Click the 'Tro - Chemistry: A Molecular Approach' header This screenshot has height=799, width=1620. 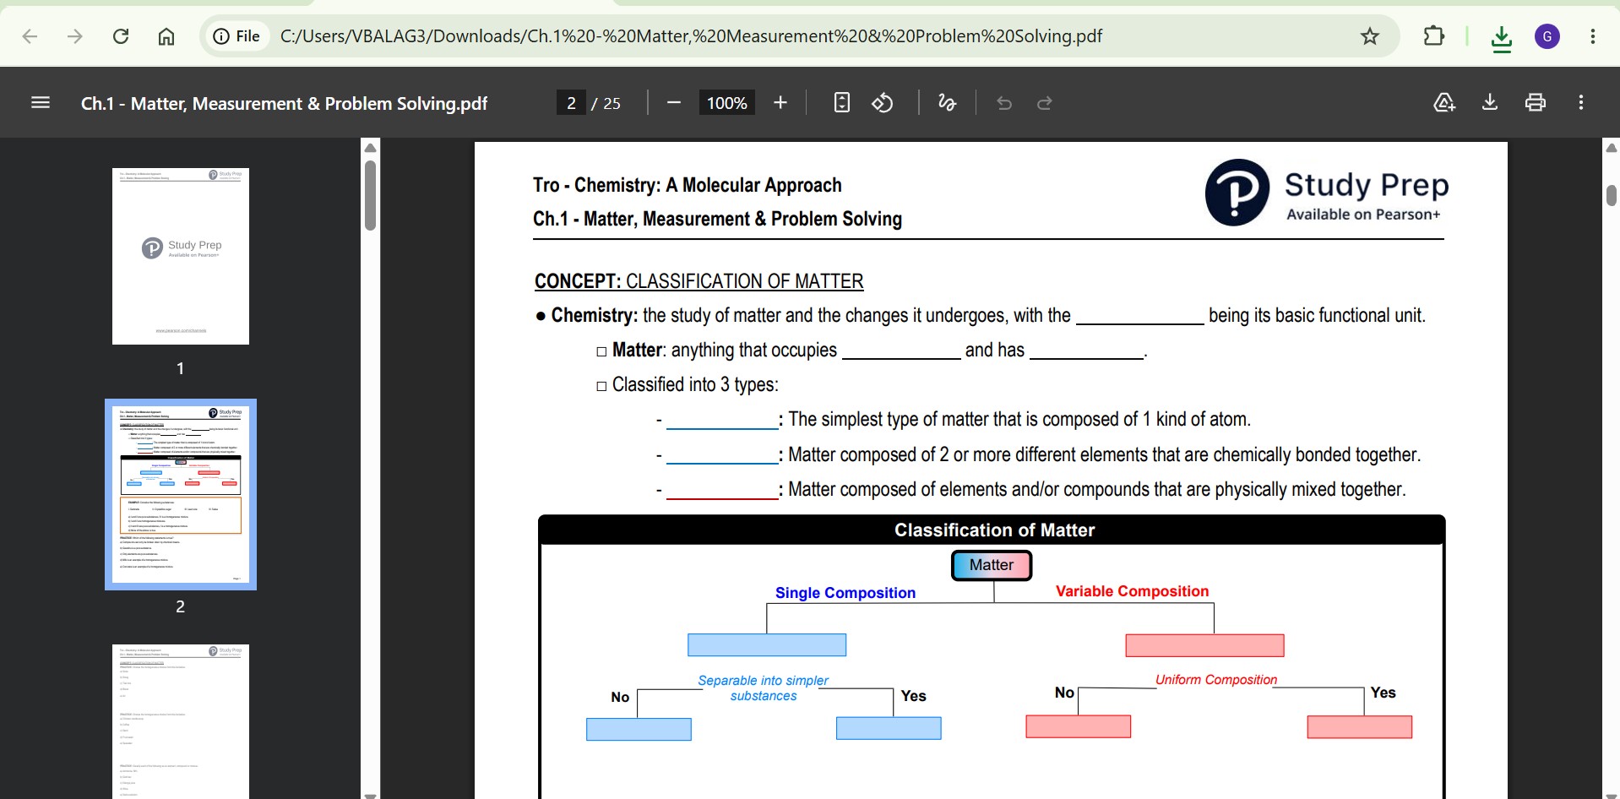pyautogui.click(x=687, y=185)
